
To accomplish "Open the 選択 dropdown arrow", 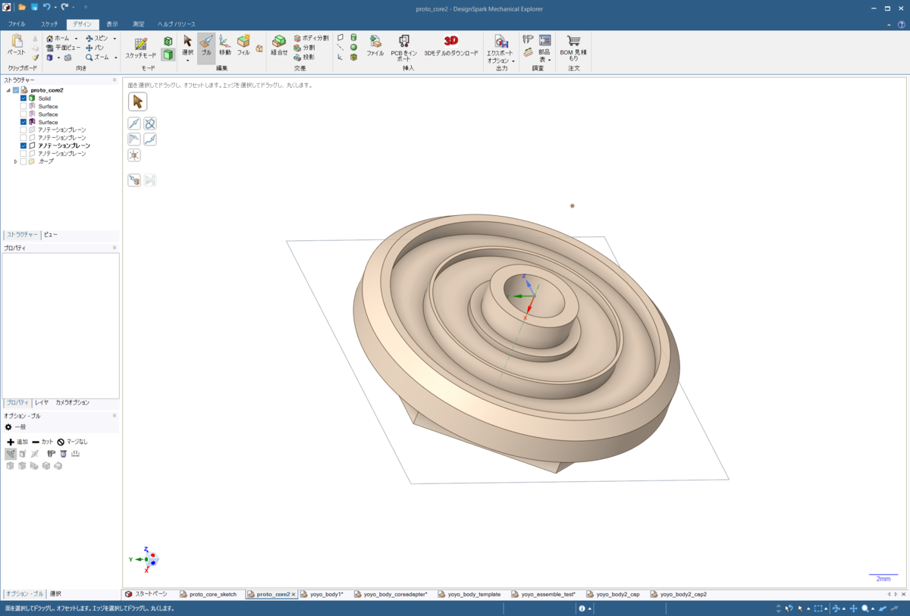I will [187, 60].
